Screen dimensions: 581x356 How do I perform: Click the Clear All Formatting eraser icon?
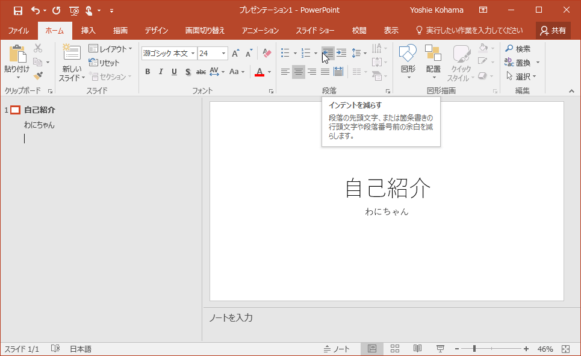tap(267, 53)
